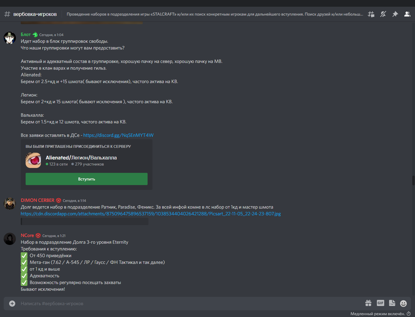This screenshot has width=415, height=317.
Task: Click the Вступить join button
Action: [x=87, y=179]
